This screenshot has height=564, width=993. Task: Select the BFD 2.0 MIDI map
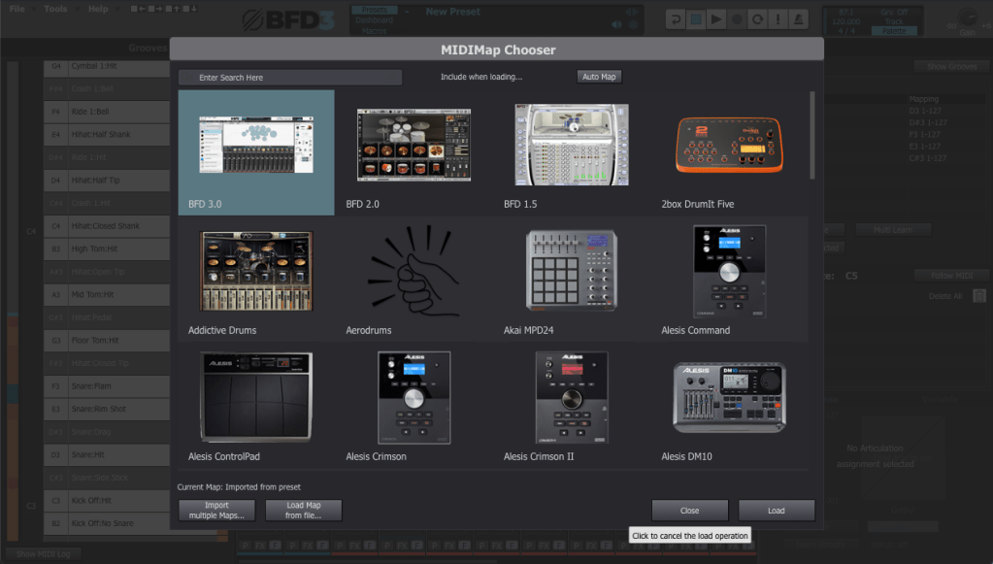pyautogui.click(x=414, y=145)
